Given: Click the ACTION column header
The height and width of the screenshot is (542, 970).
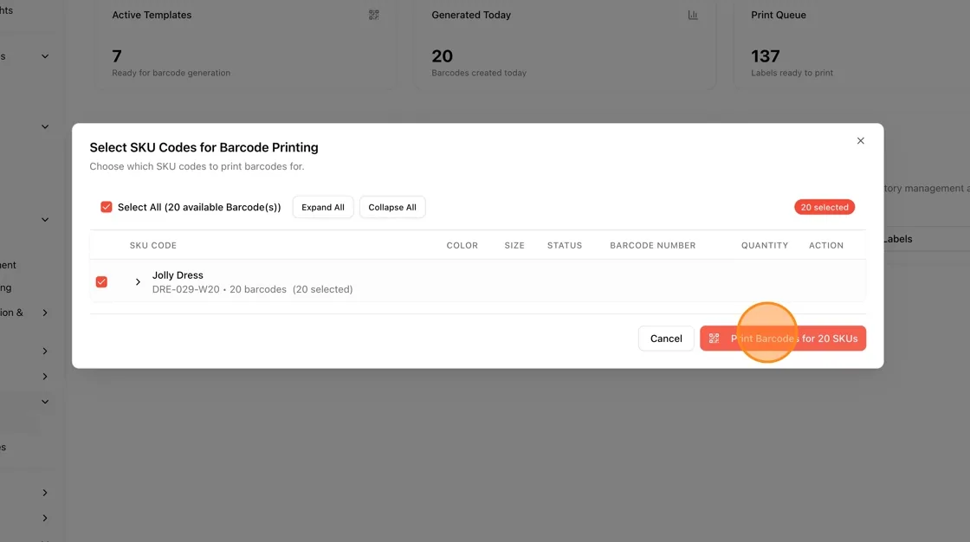Looking at the screenshot, I should [x=826, y=246].
